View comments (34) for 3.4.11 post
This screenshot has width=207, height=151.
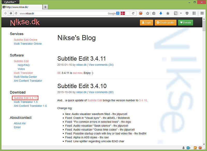101,65
